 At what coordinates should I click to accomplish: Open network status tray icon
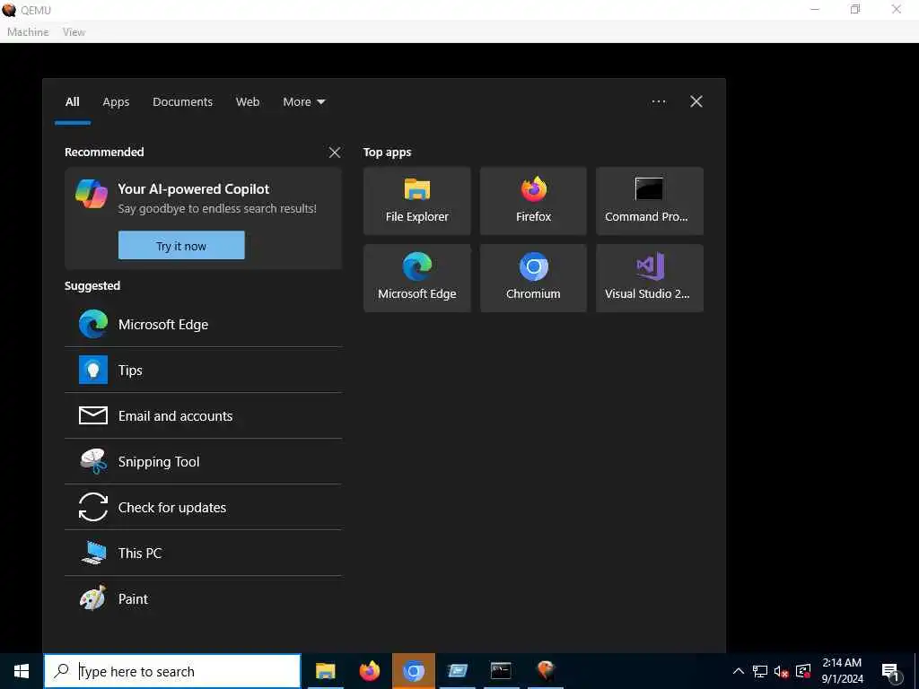[x=760, y=671]
